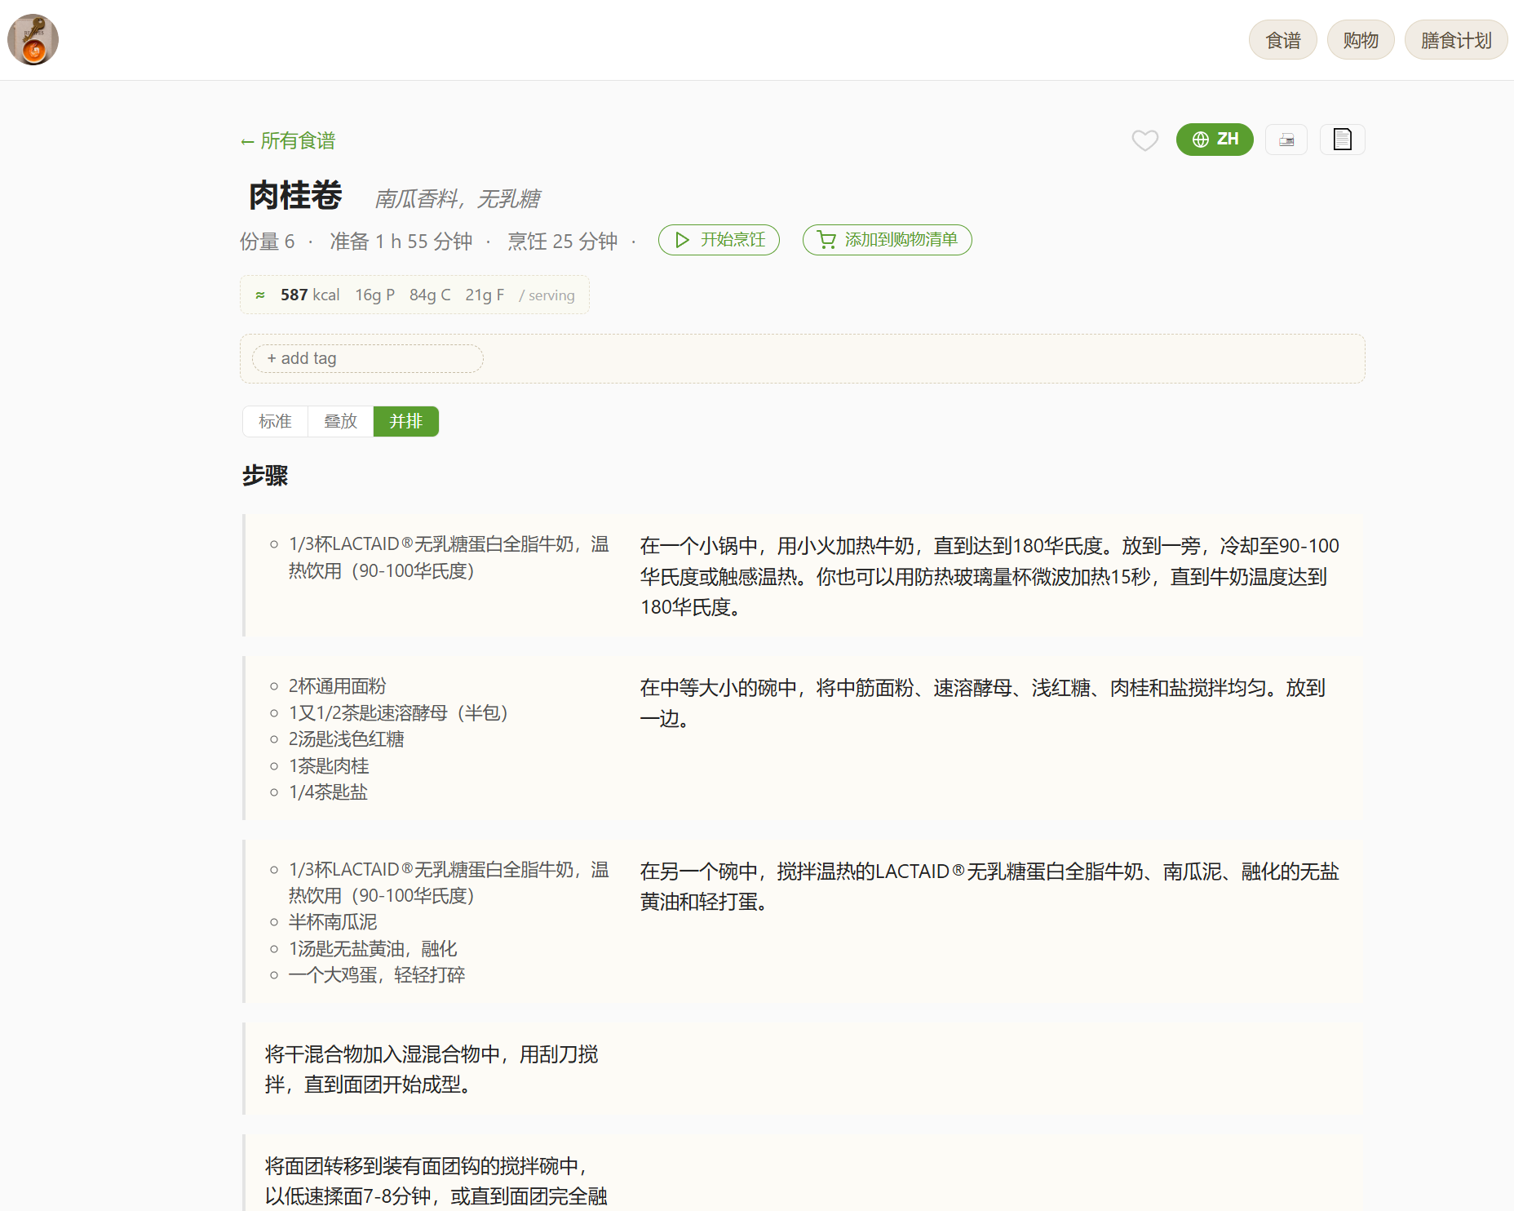Viewport: 1514px width, 1211px height.
Task: Click the heart icon to favorite this recipe
Action: [1144, 140]
